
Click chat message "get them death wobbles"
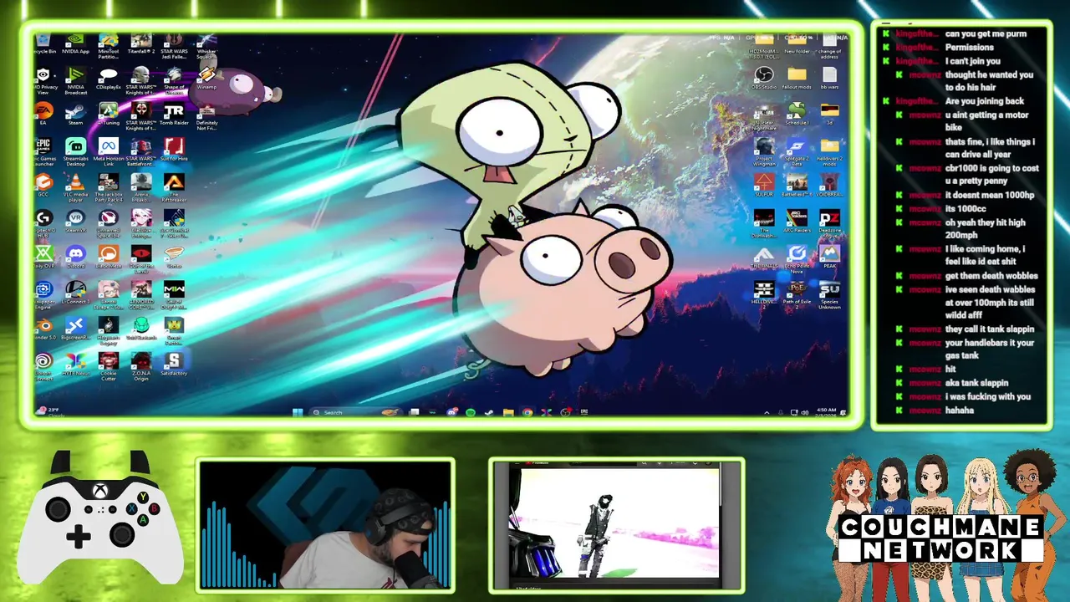tap(991, 276)
